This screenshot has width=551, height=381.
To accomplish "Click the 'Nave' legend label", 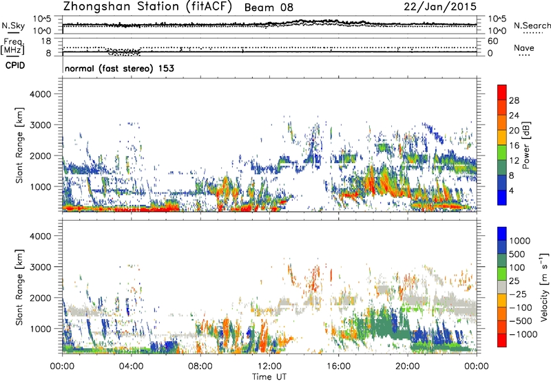I will click(x=523, y=47).
